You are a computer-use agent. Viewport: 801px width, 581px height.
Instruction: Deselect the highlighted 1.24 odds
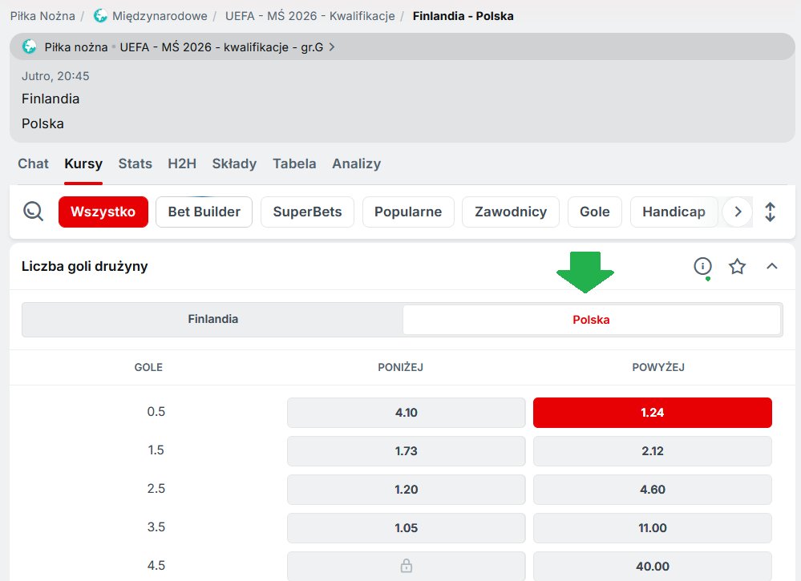[x=652, y=413]
